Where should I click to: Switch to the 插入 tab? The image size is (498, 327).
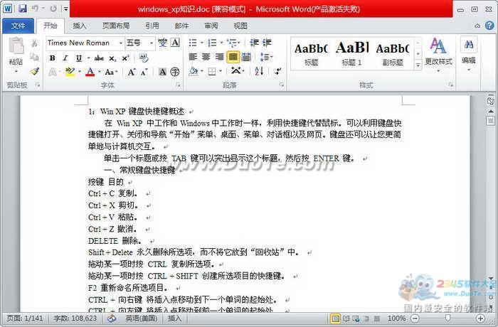tap(80, 26)
